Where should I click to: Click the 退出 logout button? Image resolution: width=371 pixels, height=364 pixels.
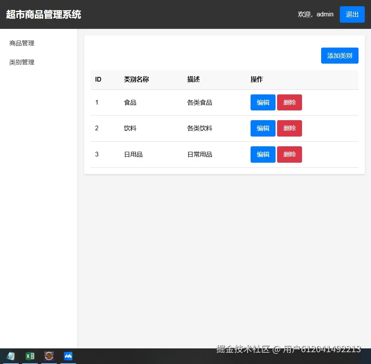click(x=352, y=14)
